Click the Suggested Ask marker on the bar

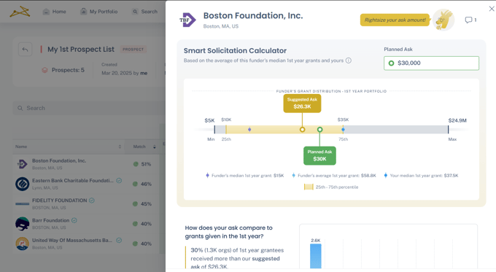pyautogui.click(x=303, y=129)
